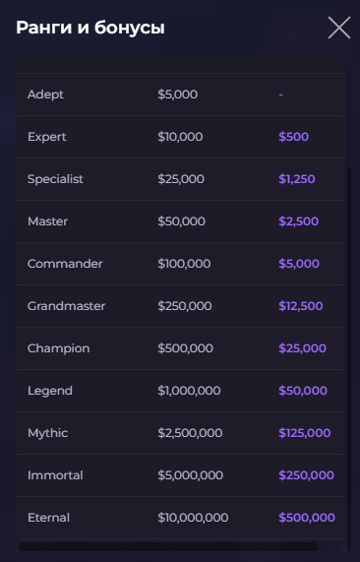Click the $12,500 Grandmaster bonus
Screen dimensions: 360x562
(301, 306)
